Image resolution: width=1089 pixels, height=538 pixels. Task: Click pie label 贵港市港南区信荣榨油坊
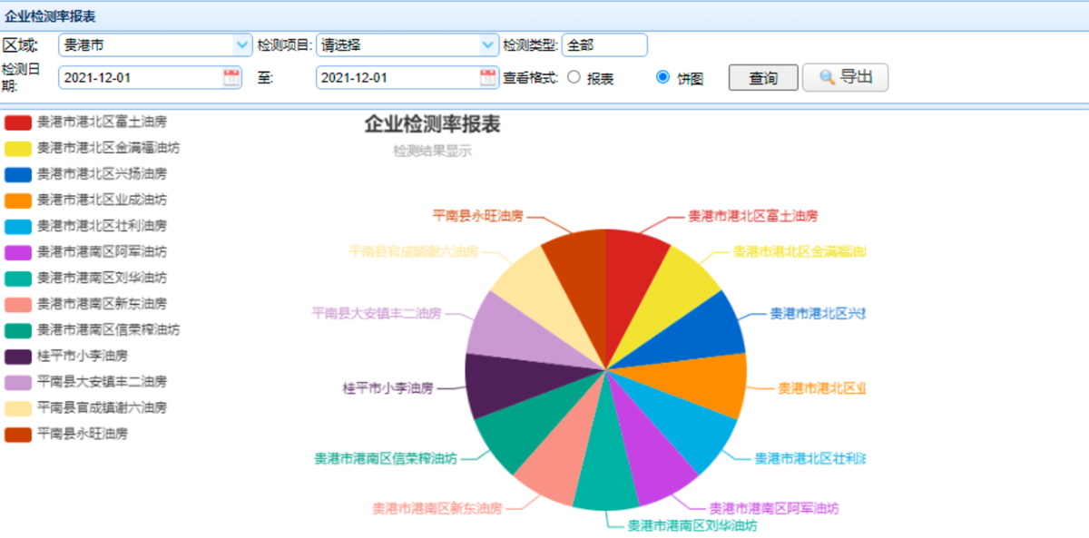pos(386,458)
